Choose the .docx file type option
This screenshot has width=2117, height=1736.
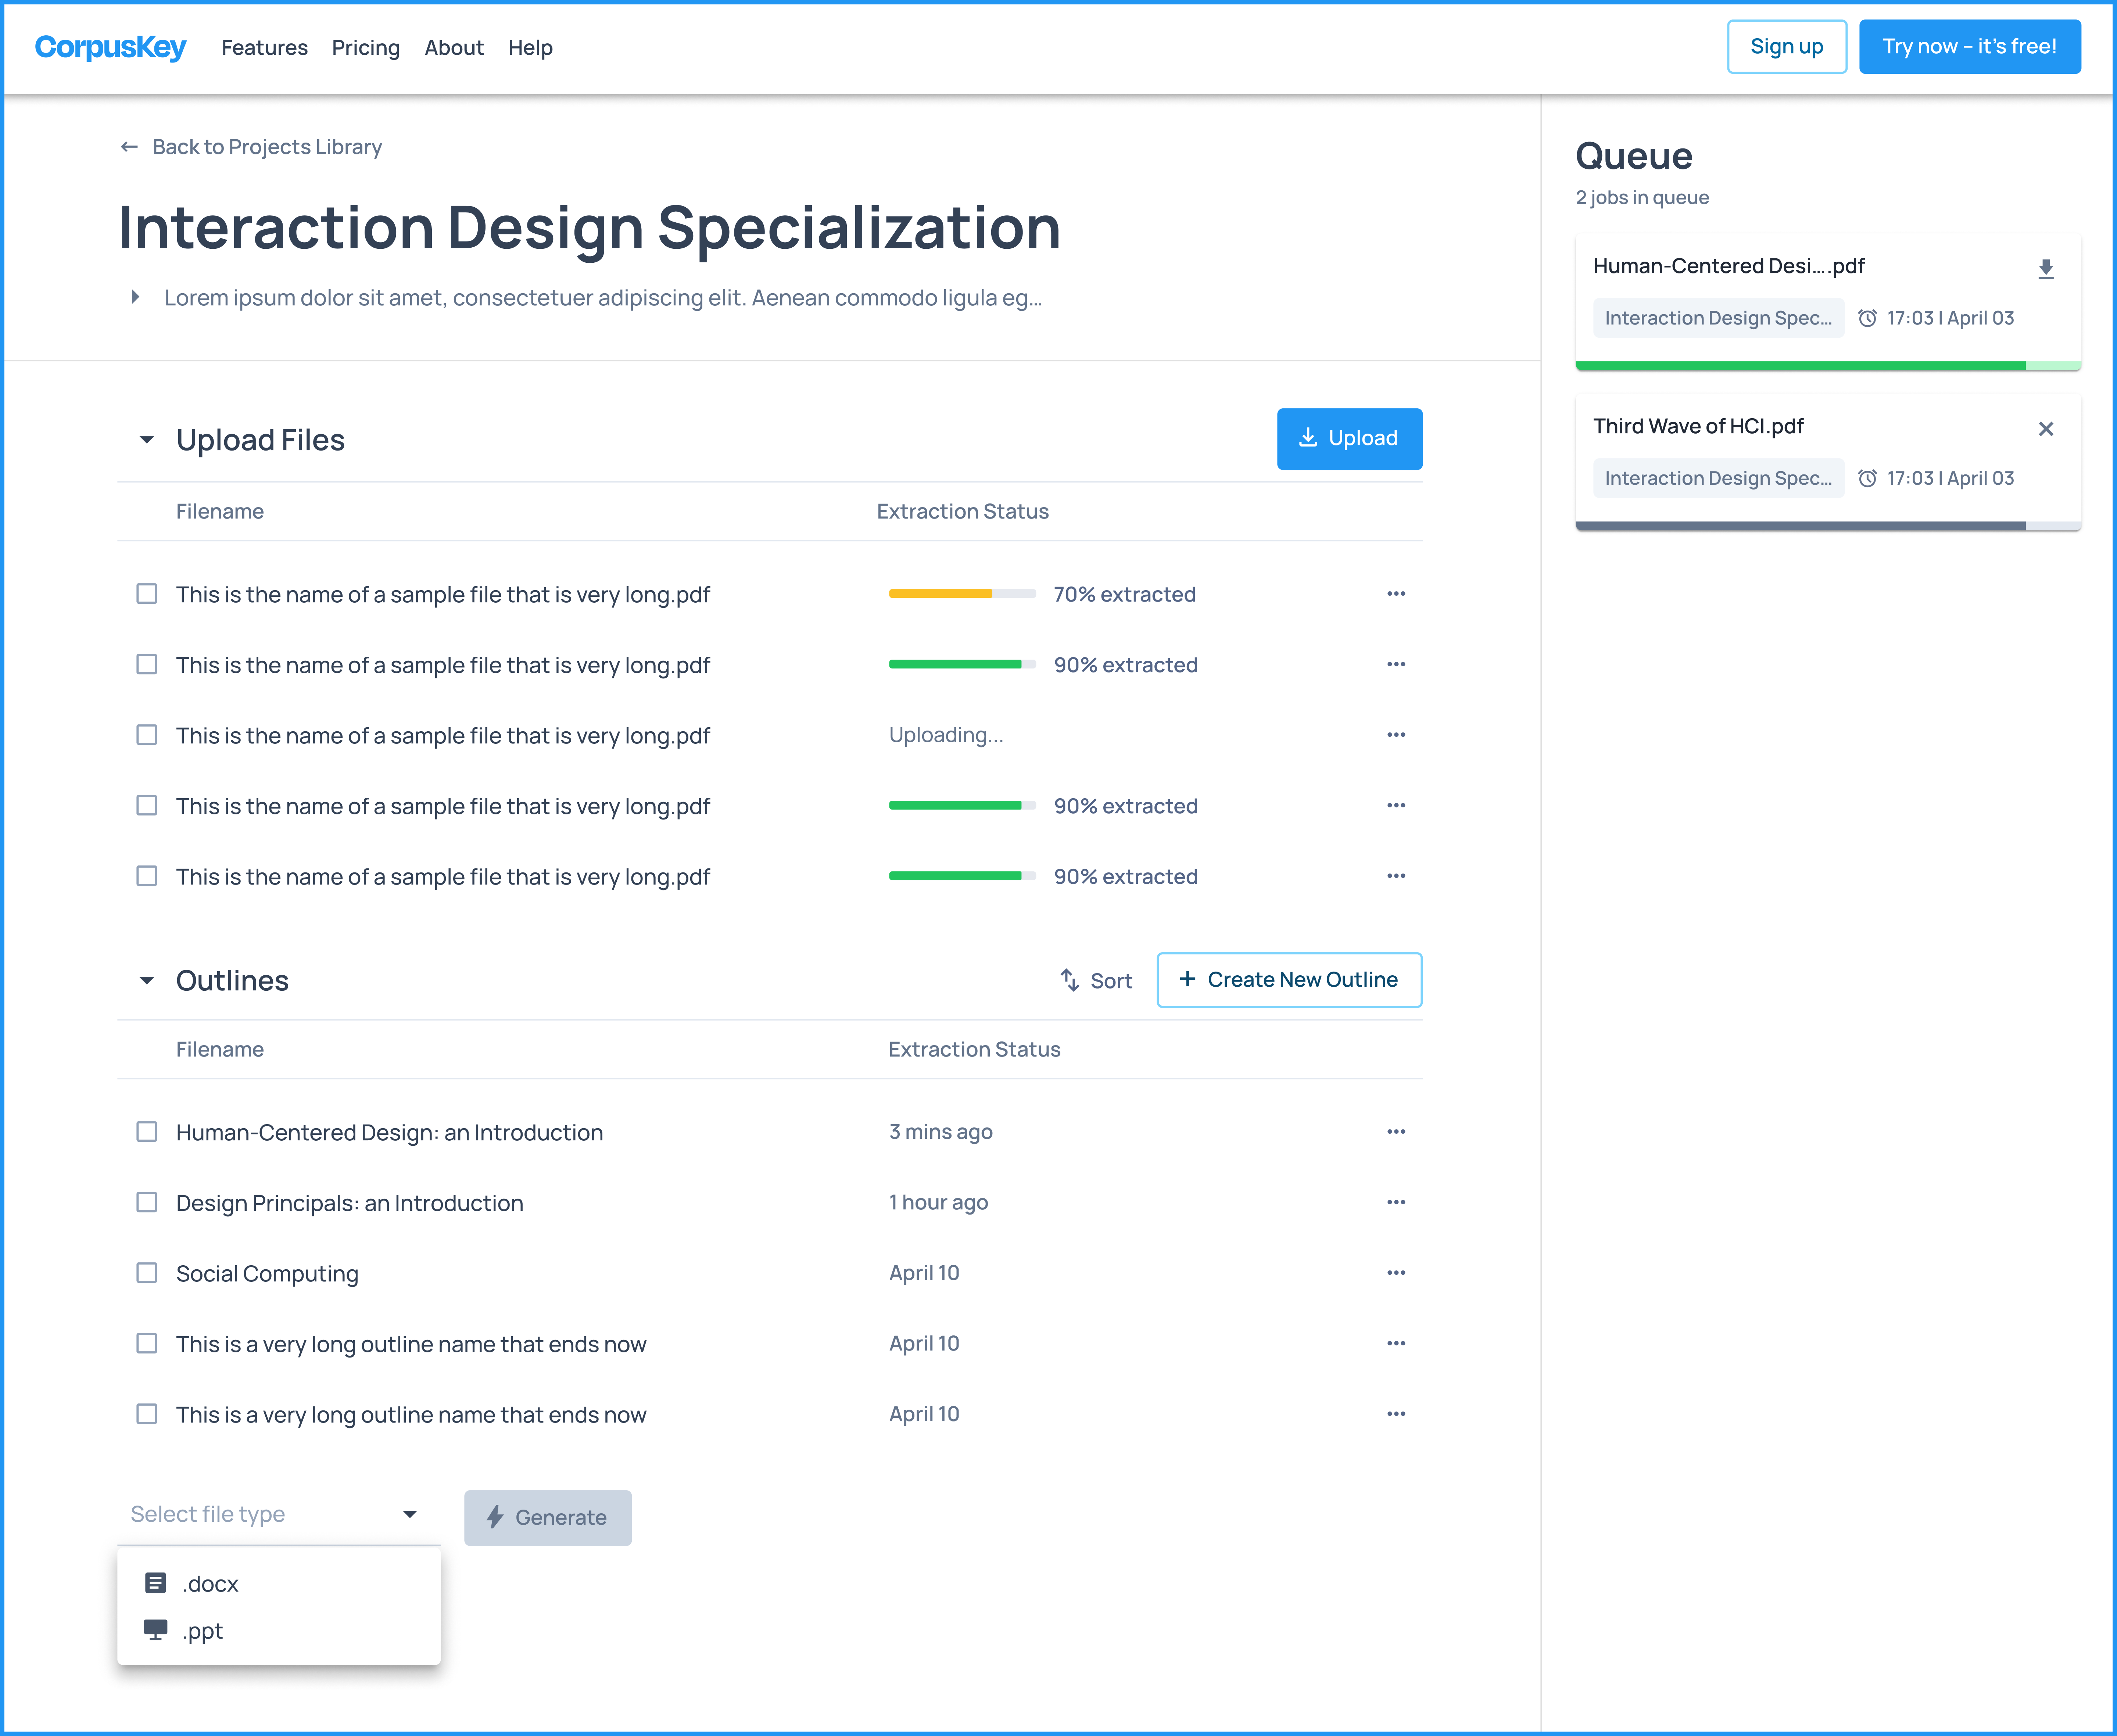click(x=279, y=1584)
